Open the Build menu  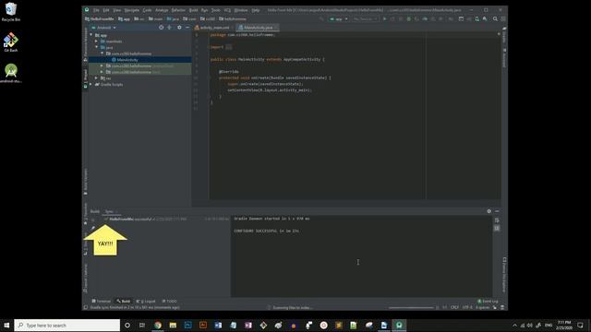click(193, 10)
